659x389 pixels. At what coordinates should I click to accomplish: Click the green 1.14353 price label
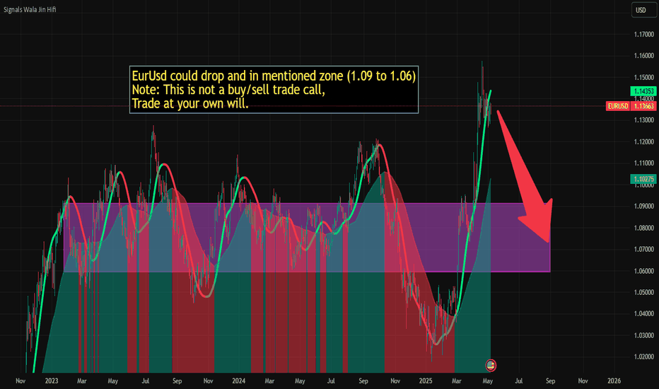point(643,91)
